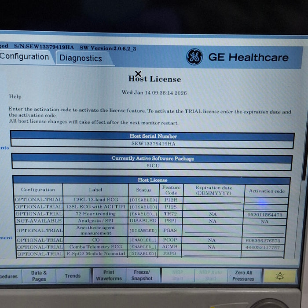Click the E-SpO2 Module Neonatal label

coord(96,253)
